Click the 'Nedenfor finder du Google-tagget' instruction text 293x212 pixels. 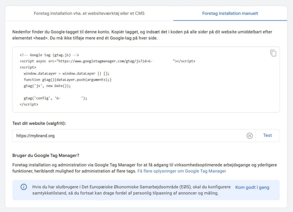point(142,35)
